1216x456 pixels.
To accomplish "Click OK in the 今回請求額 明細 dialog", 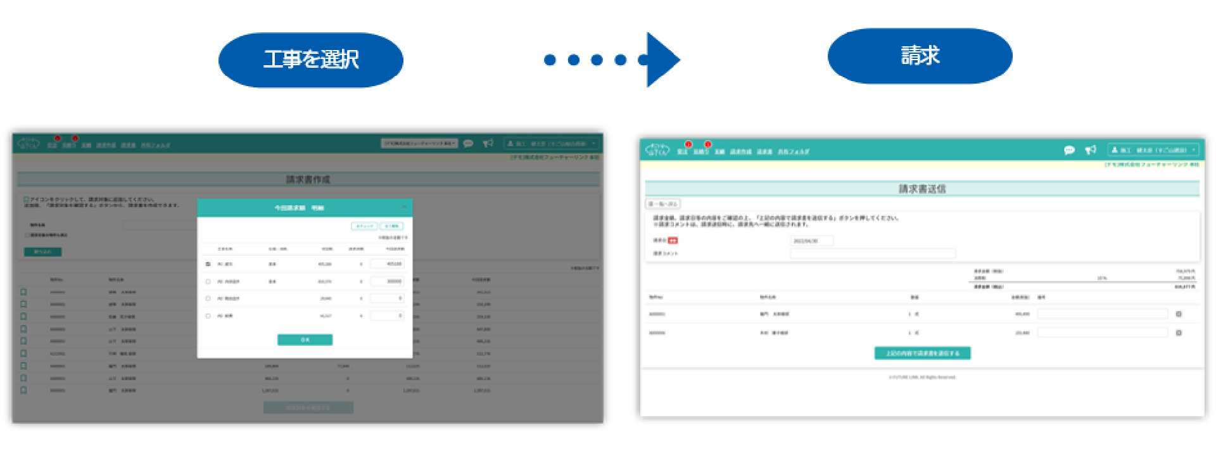I will coord(305,340).
